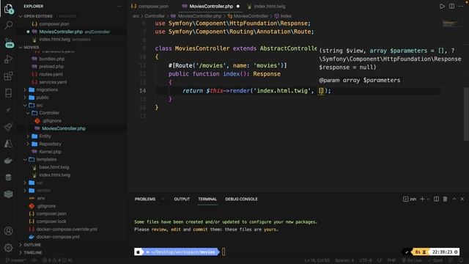Open the stacked layers view in activity bar
This screenshot has width=469, height=264.
(x=8, y=194)
